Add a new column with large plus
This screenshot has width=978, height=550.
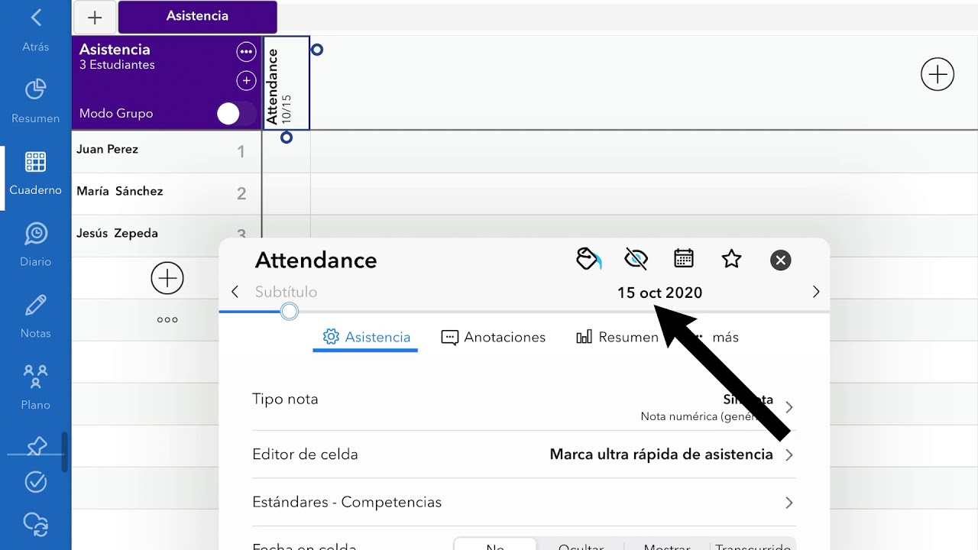click(938, 74)
